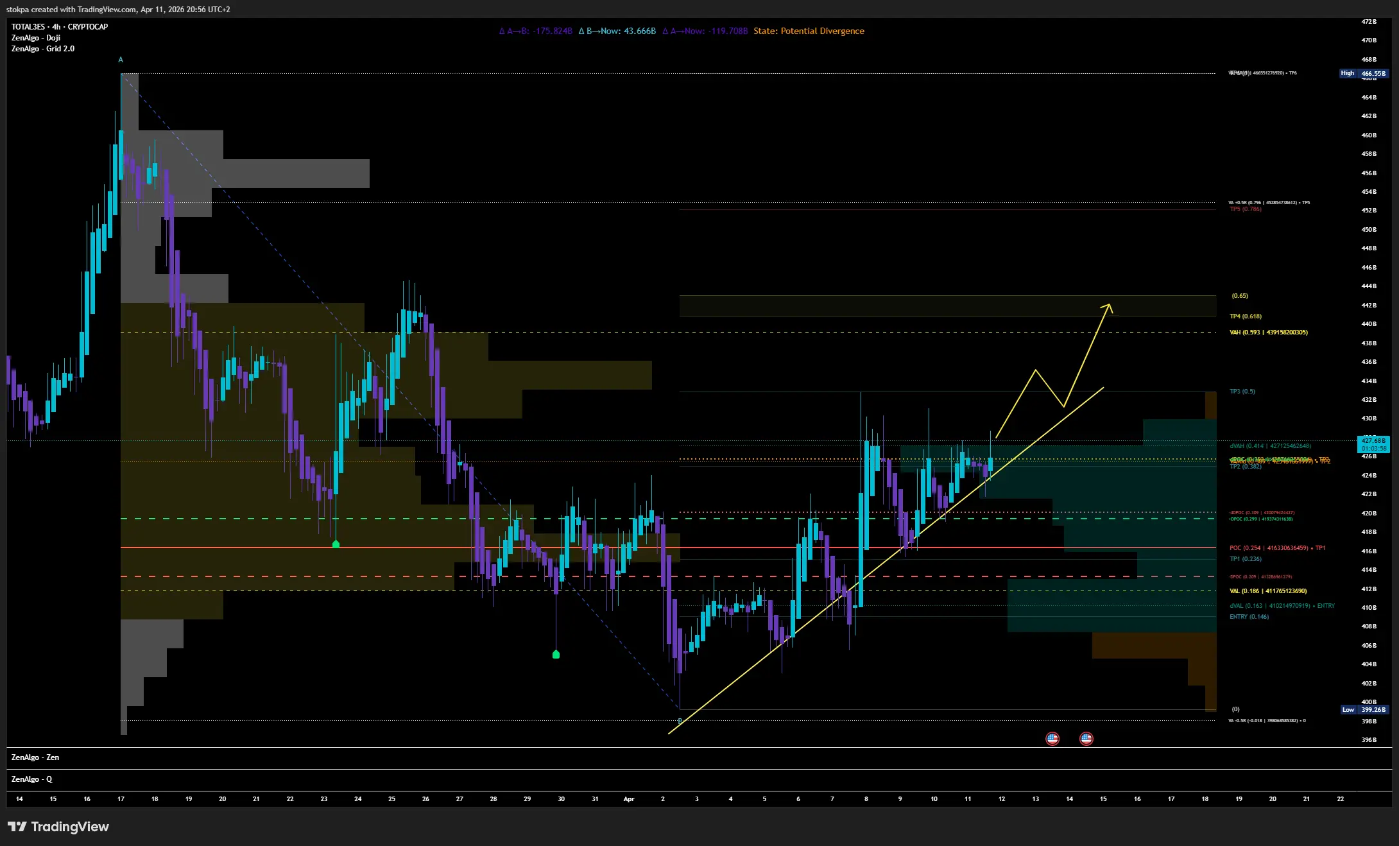This screenshot has height=846, width=1399.
Task: Click the right US flag economic event icon
Action: coord(1086,739)
